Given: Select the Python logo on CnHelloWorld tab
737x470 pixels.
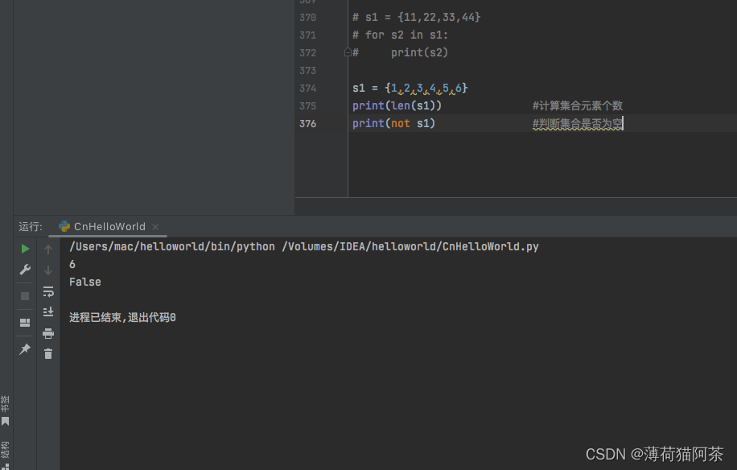Looking at the screenshot, I should (64, 226).
